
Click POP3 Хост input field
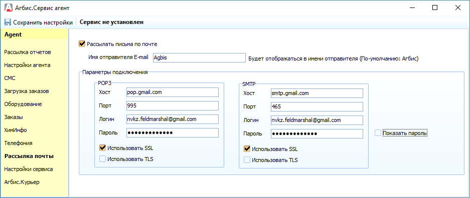(173, 92)
